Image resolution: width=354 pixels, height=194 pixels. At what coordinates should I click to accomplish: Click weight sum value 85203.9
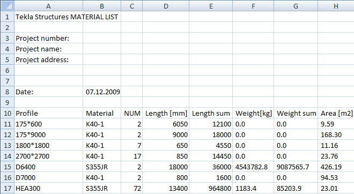pos(296,188)
